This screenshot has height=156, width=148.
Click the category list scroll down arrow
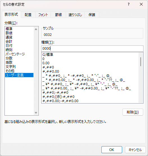click(x=36, y=113)
